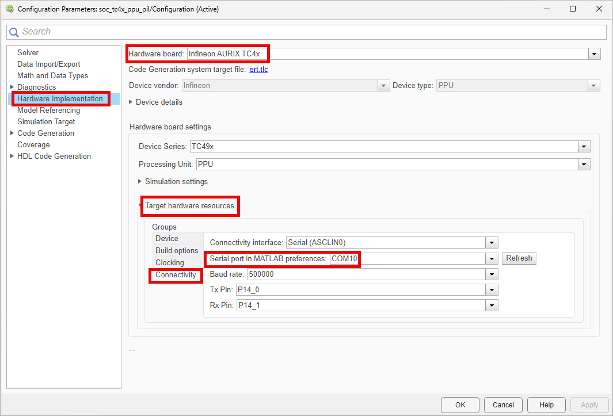
Task: Open the Baud rate dropdown arrow
Action: [492, 274]
